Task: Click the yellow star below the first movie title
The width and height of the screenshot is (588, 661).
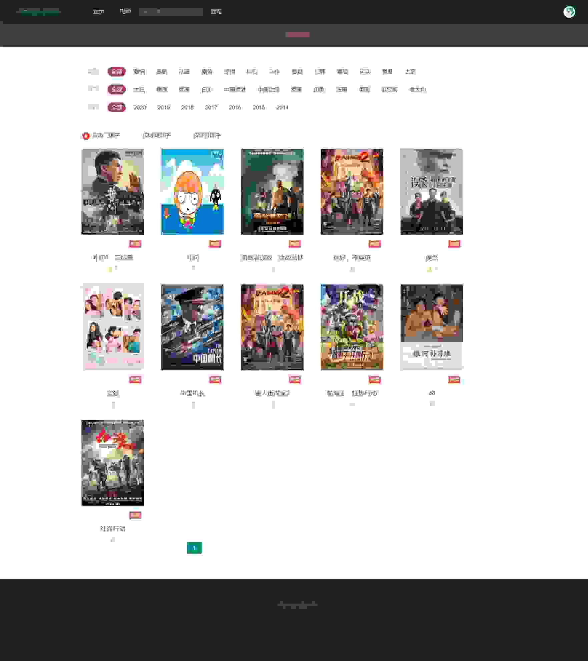Action: [x=110, y=269]
